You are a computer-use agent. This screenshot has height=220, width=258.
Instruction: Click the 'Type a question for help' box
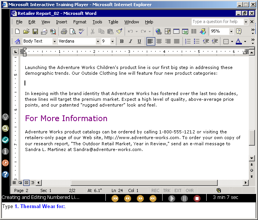[218, 22]
